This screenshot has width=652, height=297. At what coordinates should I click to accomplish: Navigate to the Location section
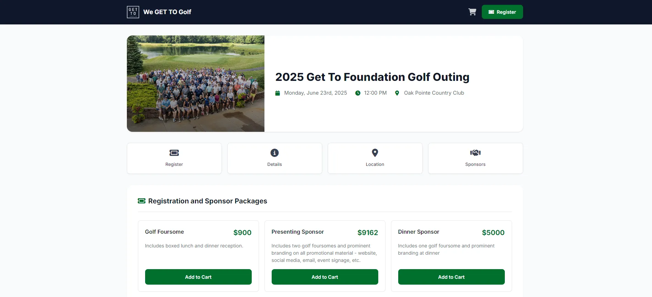tap(375, 158)
